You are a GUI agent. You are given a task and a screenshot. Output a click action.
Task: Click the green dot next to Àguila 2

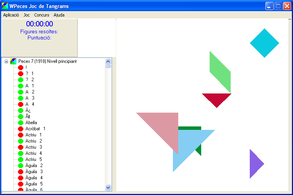[x=21, y=166]
